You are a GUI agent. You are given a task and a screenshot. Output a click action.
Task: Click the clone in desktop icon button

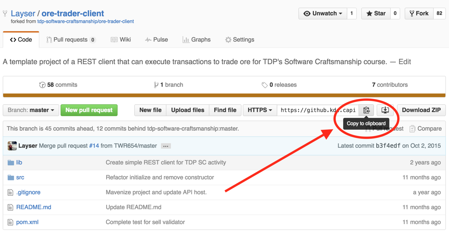click(x=385, y=110)
